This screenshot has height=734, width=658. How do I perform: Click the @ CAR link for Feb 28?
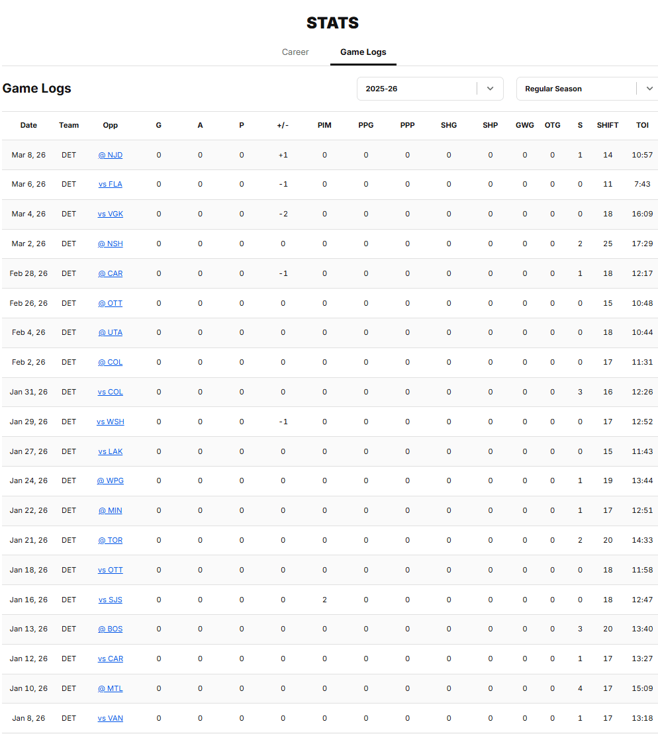[111, 273]
